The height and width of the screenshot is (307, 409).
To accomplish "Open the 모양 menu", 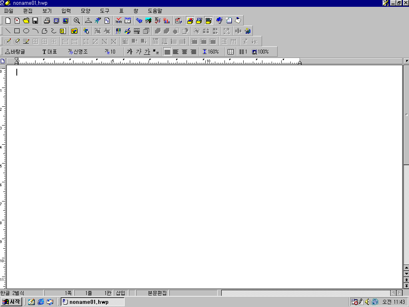I will coord(85,11).
